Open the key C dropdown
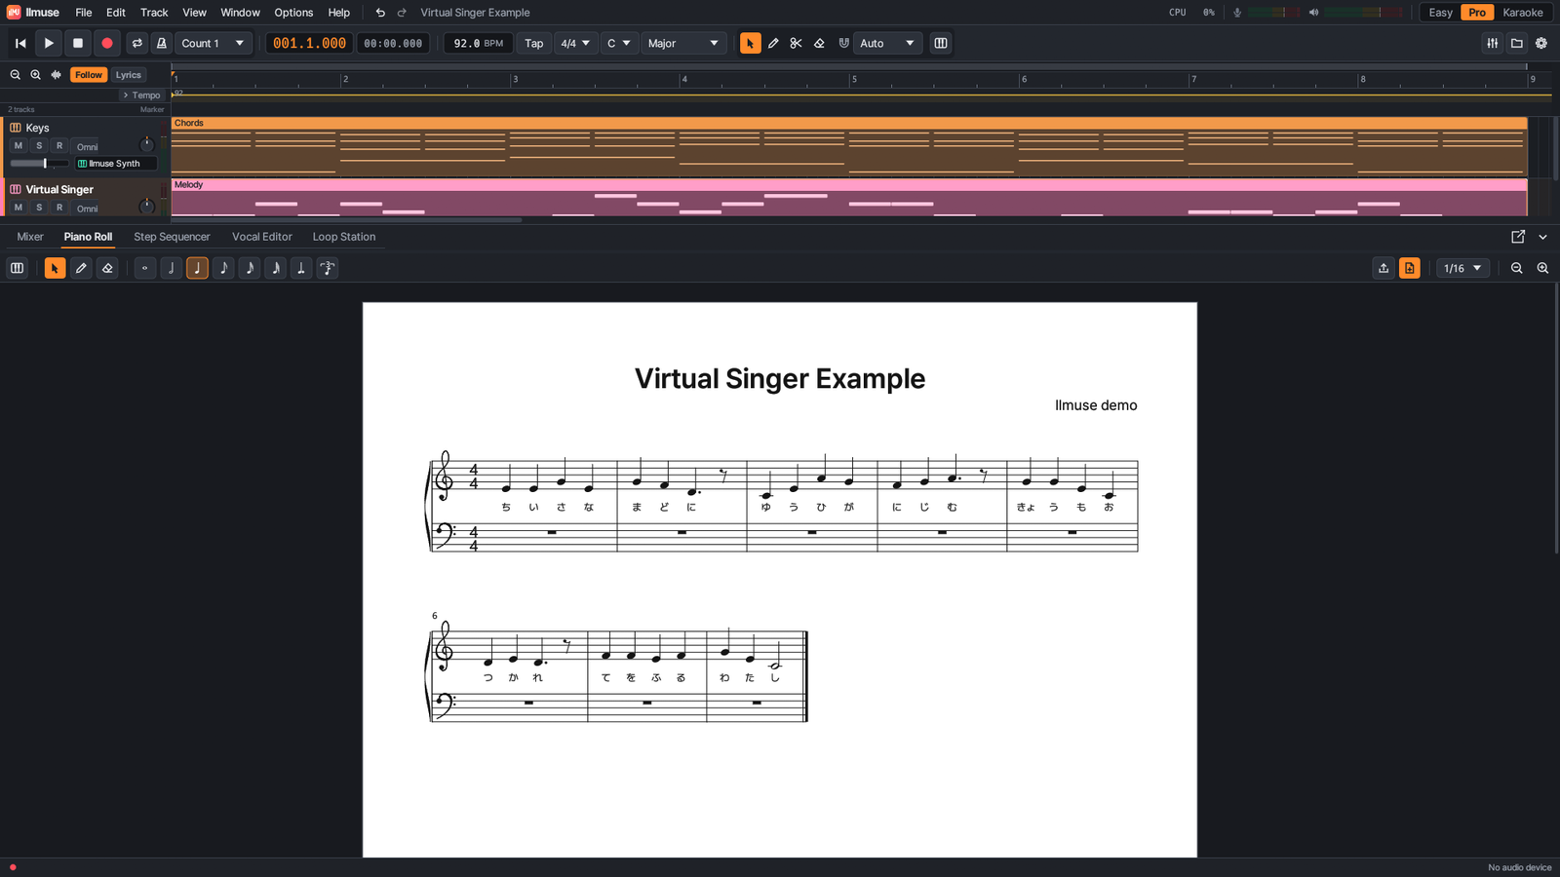This screenshot has height=877, width=1560. tap(619, 43)
